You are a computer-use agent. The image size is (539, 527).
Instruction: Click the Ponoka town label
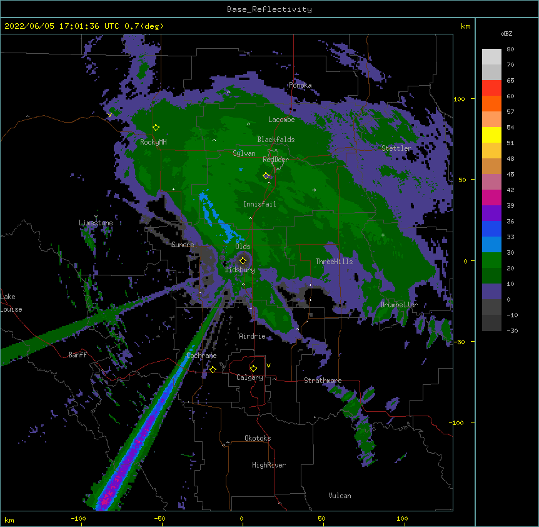300,85
